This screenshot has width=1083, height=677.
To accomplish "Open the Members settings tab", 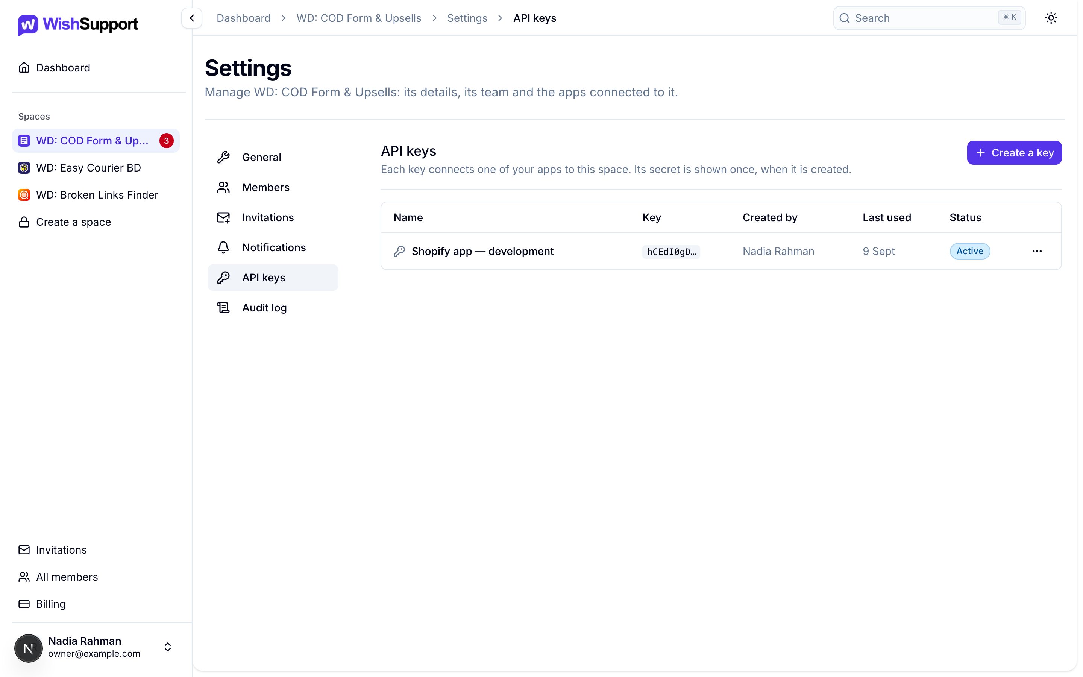I will (x=273, y=187).
